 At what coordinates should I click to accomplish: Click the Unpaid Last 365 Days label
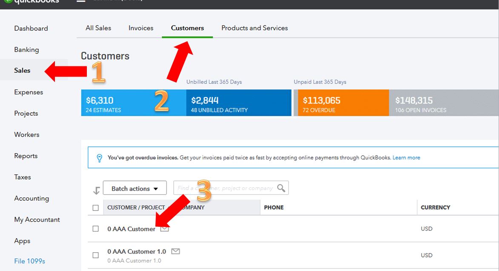click(x=320, y=82)
